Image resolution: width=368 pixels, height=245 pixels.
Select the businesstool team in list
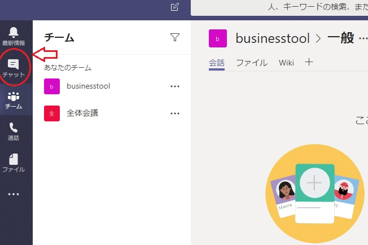(x=88, y=86)
